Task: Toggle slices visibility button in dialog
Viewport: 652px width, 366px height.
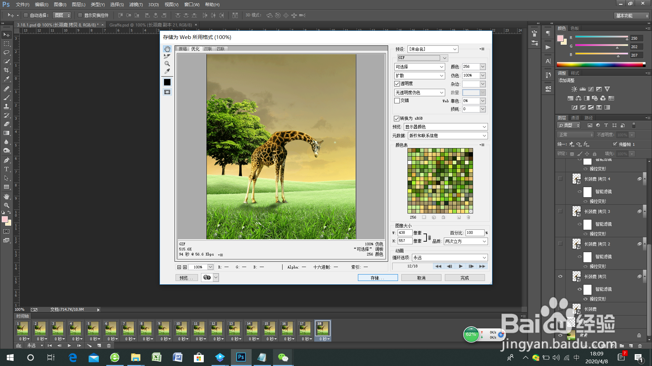Action: click(x=167, y=92)
